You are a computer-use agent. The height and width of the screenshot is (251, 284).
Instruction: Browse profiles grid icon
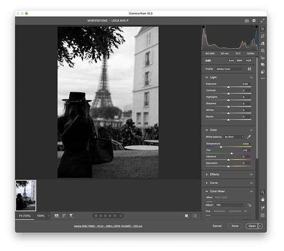point(249,69)
